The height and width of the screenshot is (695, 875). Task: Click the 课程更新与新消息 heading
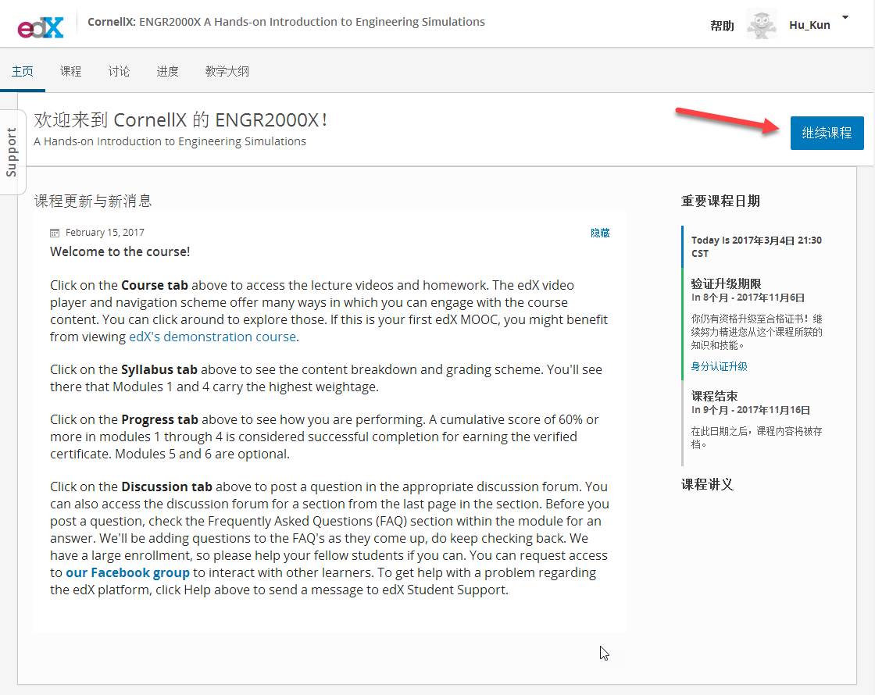(93, 201)
